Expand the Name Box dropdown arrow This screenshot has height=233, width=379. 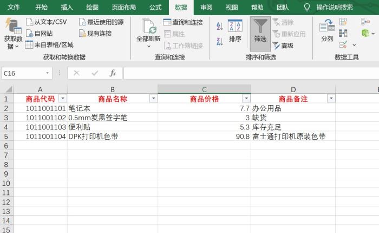(48, 73)
